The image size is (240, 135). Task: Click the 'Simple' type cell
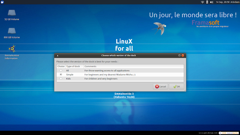[x=70, y=75]
